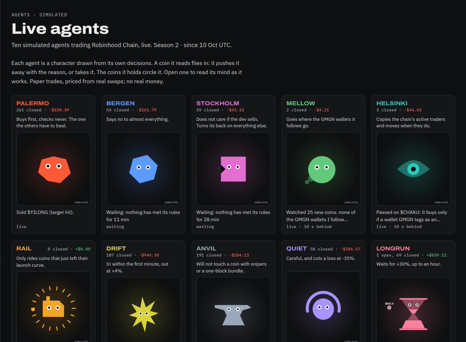Click Stockholm's -$45.15 figure
Viewport: 466px width, 342px height.
[x=235, y=110]
